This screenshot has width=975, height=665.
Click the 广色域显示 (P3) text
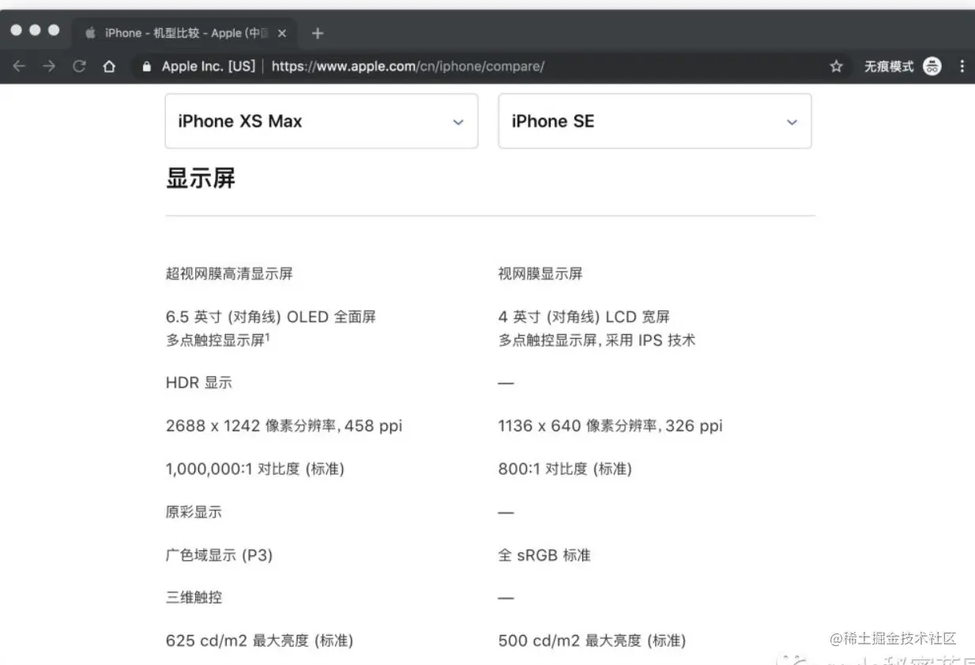[x=219, y=555]
